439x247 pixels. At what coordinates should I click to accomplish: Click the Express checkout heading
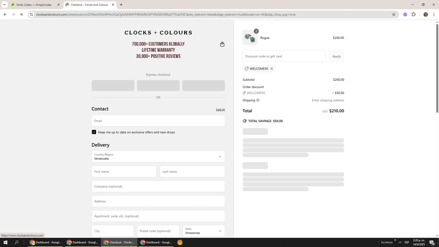tap(158, 75)
